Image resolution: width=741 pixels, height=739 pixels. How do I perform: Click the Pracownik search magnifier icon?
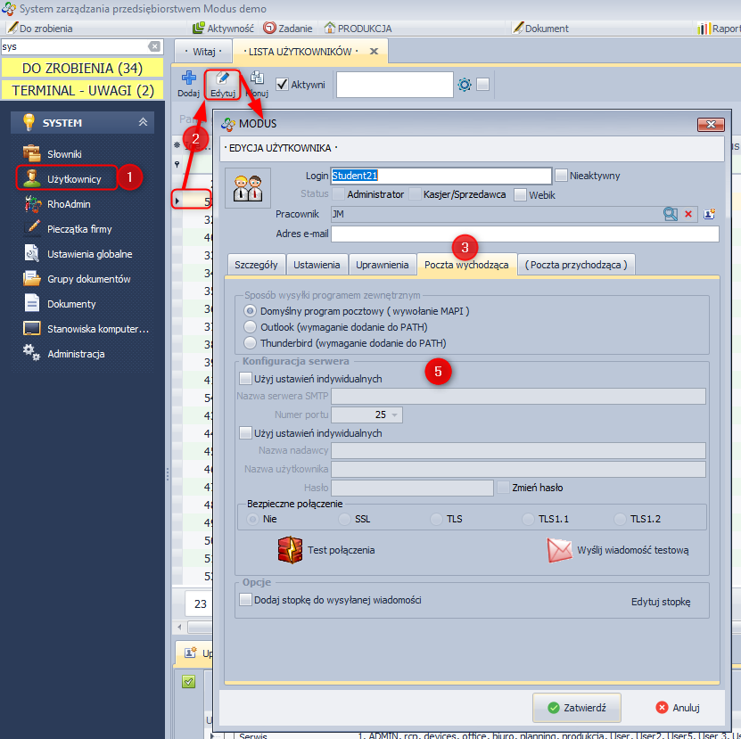(x=671, y=214)
